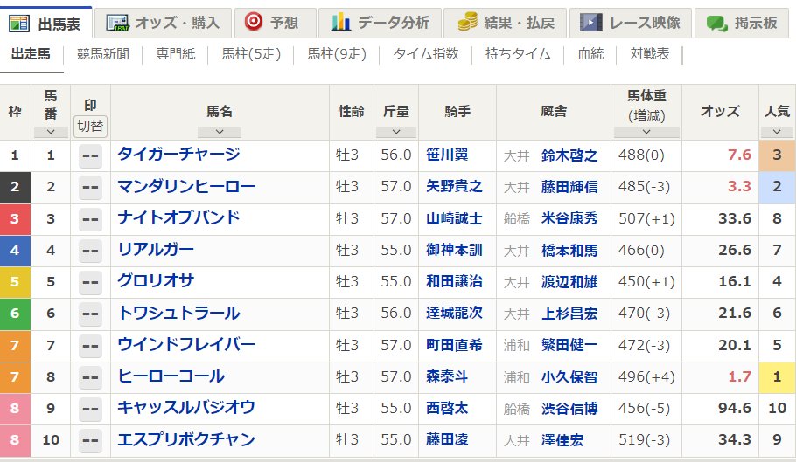Screen dimensions: 796x462
Task: Select the 馬柱(9走) sub-tab
Action: 337,53
